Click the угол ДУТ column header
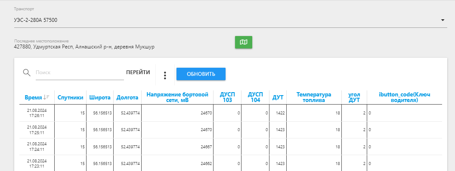Screen dimensions: 455x171 pyautogui.click(x=354, y=97)
